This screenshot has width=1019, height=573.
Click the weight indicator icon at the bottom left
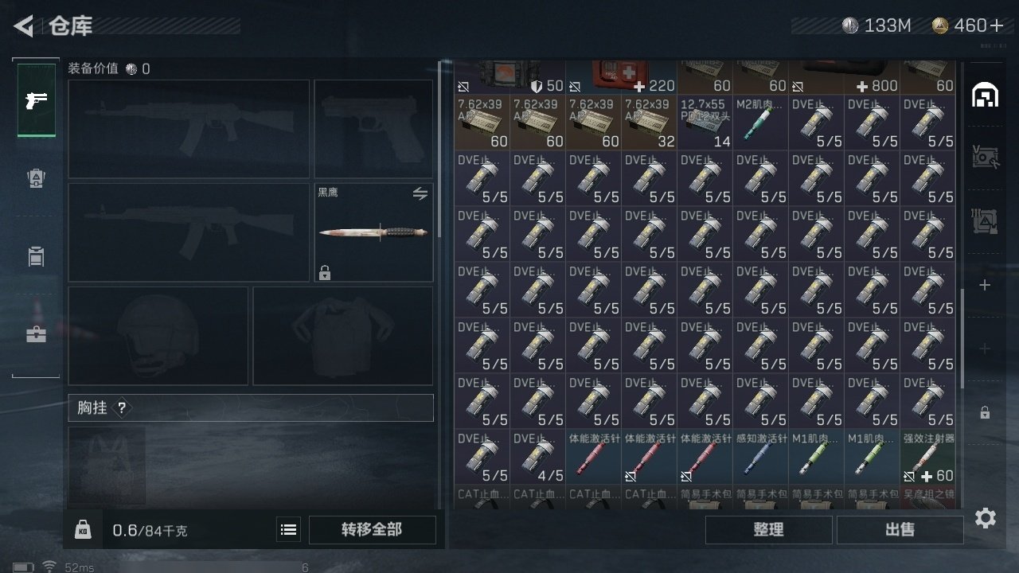click(83, 530)
